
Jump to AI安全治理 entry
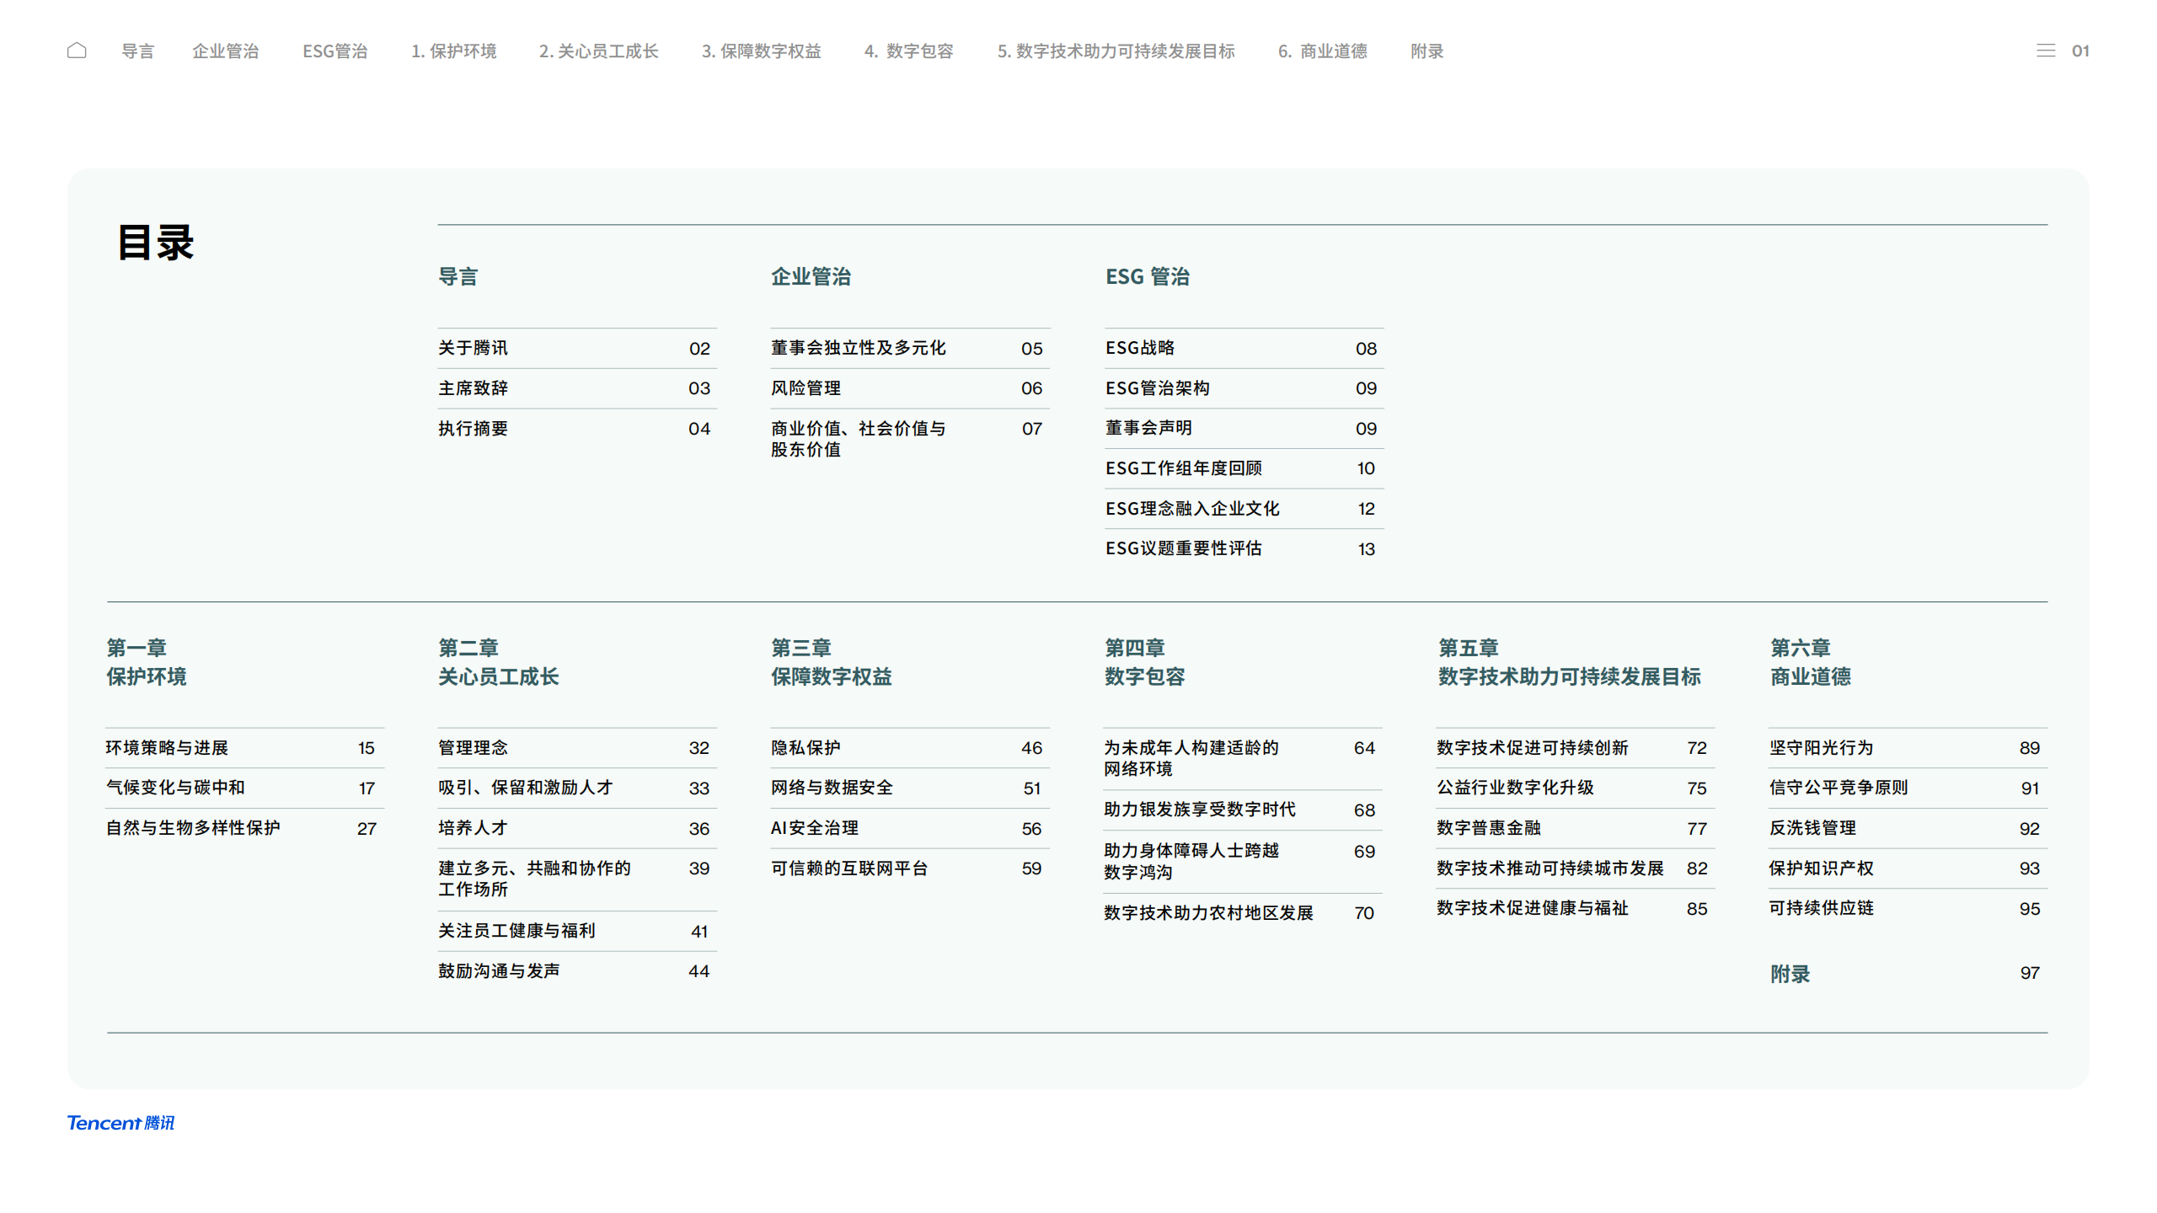[x=814, y=828]
